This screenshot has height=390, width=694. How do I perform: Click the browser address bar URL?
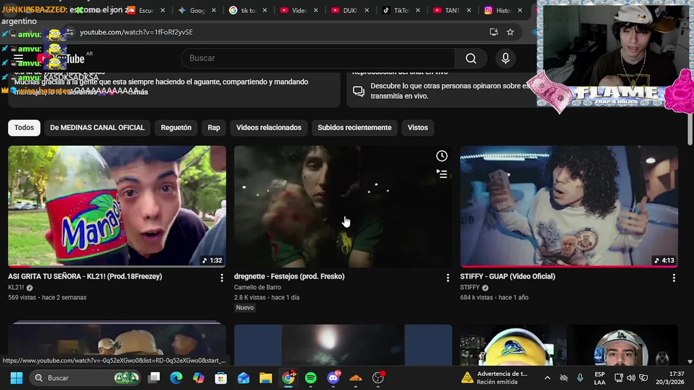pyautogui.click(x=136, y=32)
